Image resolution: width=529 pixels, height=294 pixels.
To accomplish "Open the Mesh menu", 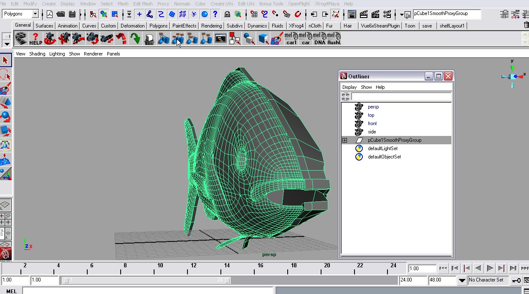I will (123, 4).
